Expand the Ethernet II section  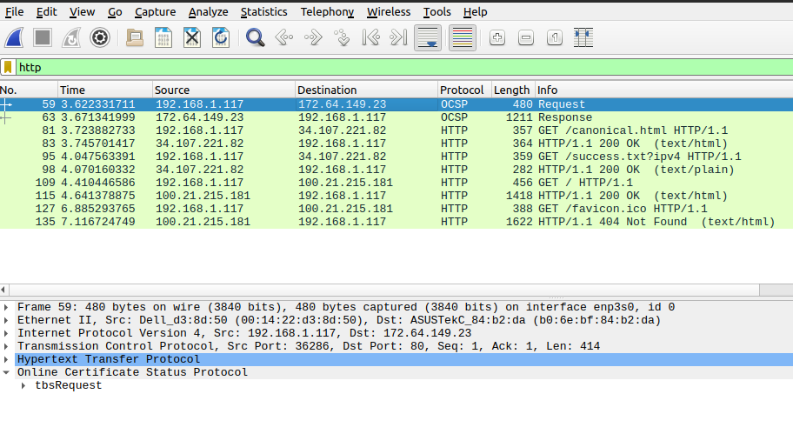[x=6, y=320]
